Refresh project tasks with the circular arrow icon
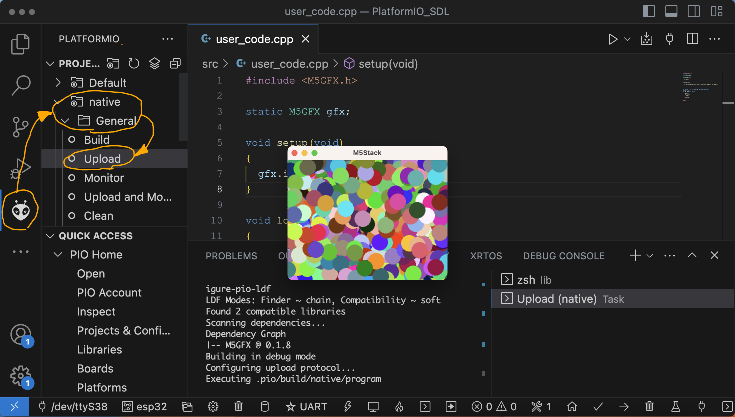The image size is (735, 417). coord(133,63)
